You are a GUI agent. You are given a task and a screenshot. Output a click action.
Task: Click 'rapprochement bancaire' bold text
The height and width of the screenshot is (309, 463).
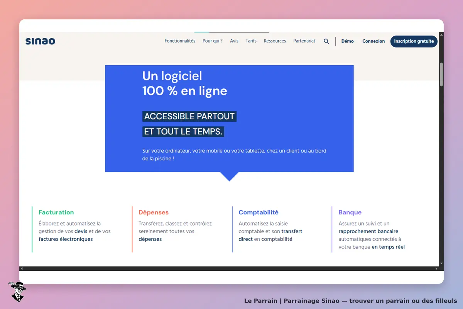click(368, 231)
